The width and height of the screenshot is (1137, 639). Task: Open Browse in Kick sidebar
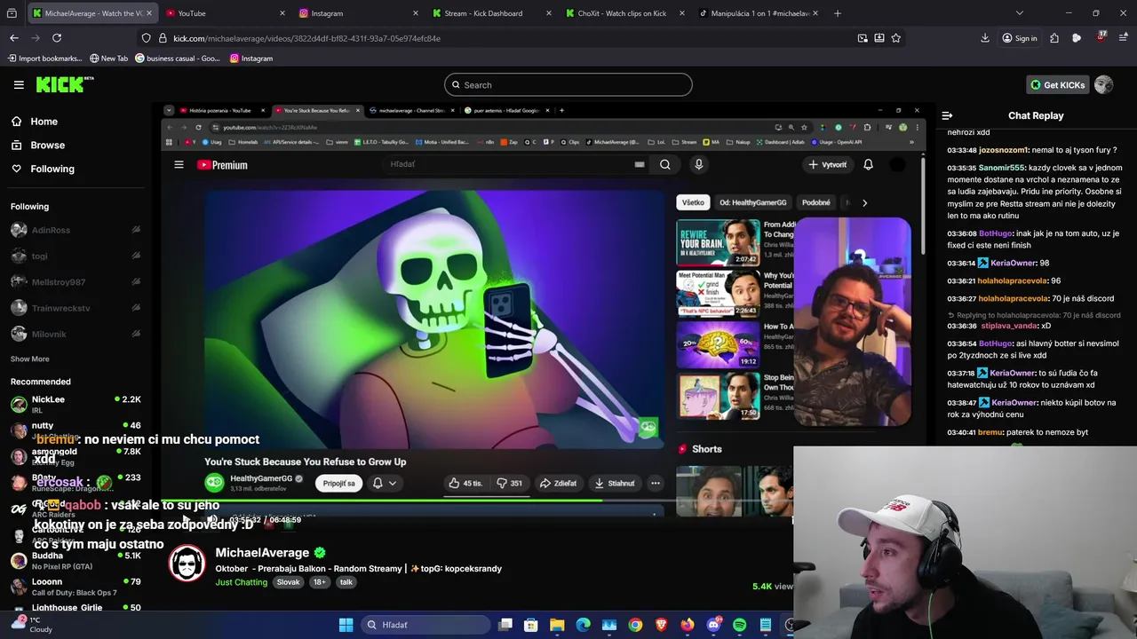pyautogui.click(x=47, y=145)
